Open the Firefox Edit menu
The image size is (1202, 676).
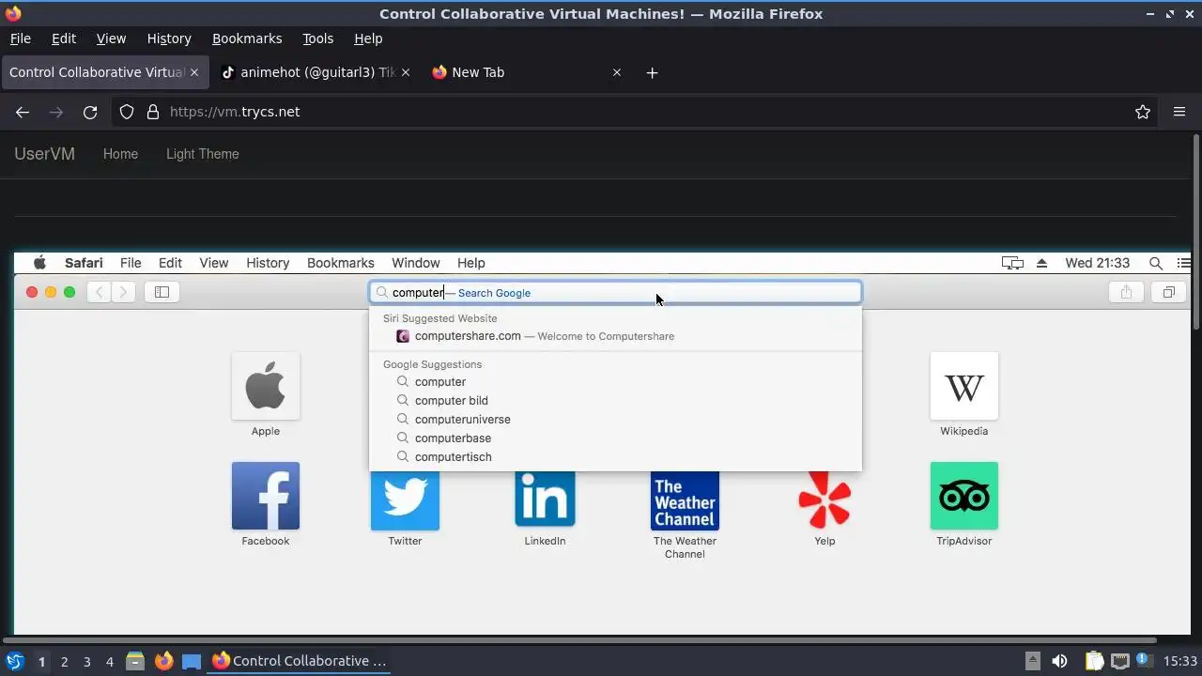point(64,38)
